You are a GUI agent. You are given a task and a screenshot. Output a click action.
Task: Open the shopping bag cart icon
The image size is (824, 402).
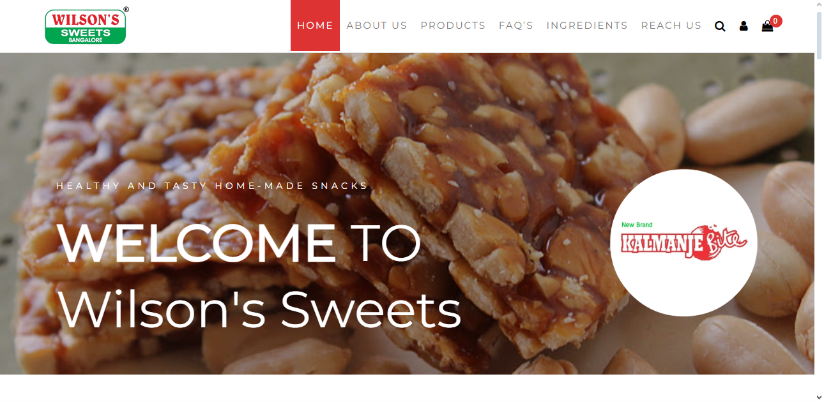click(767, 26)
